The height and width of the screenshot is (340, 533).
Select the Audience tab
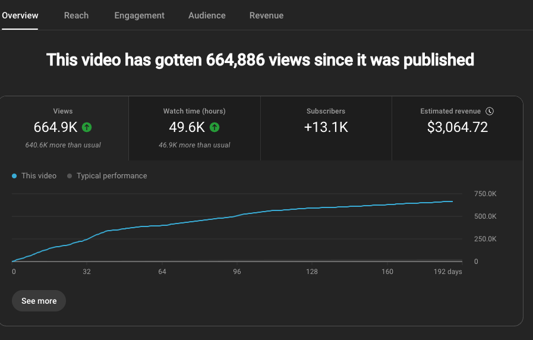pos(207,15)
